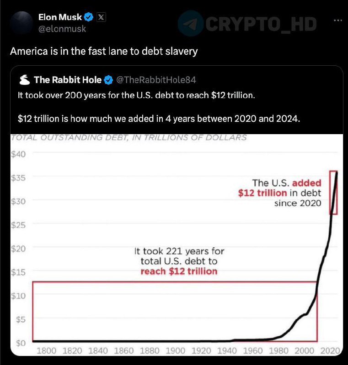
Task: Open the quoted tweet text about $12 trillion
Action: (159, 107)
